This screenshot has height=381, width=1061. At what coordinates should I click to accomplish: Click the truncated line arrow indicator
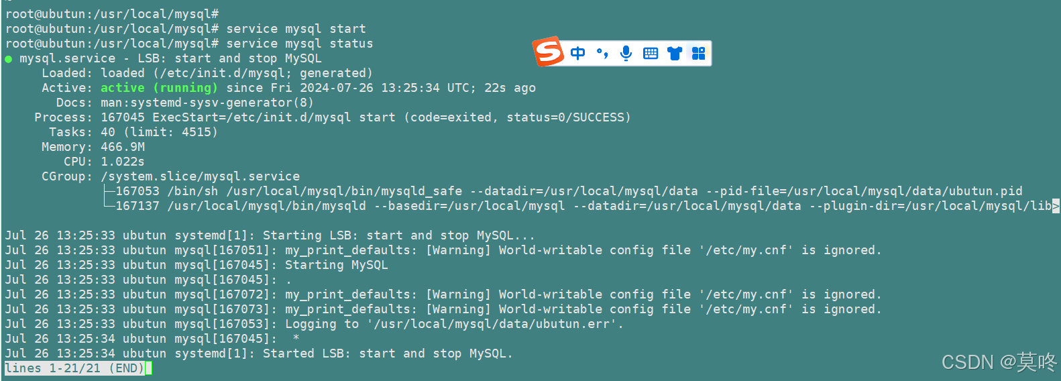[x=1056, y=206]
